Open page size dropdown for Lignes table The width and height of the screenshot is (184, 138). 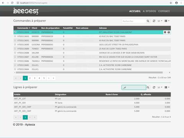[x=160, y=87]
